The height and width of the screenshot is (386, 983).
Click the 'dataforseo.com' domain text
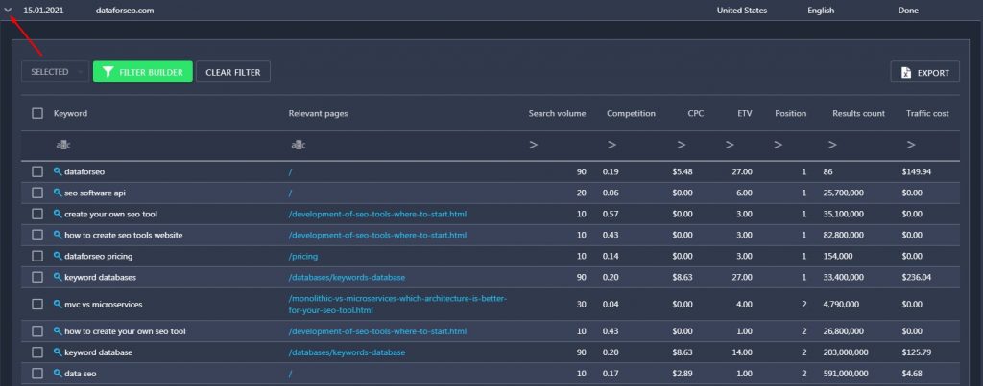point(125,11)
